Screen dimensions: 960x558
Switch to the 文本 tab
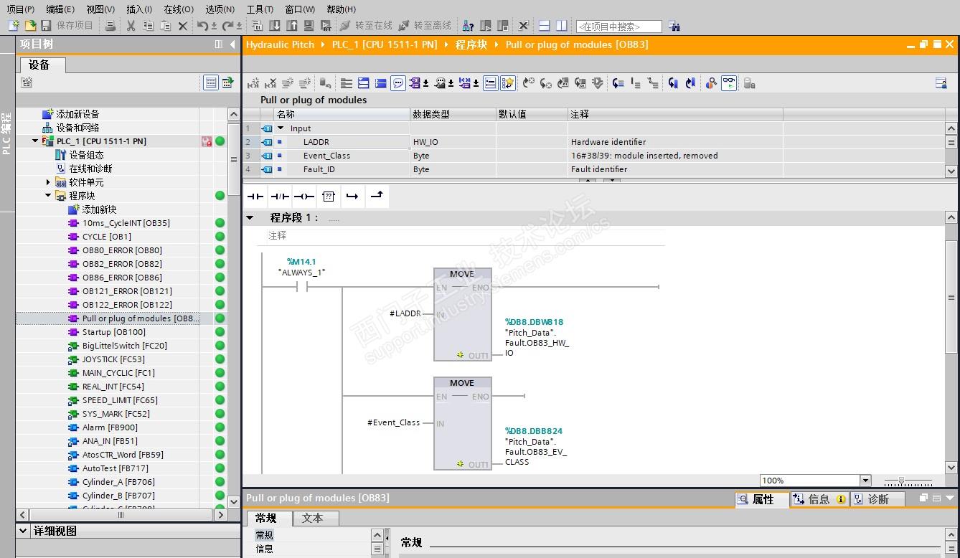312,518
